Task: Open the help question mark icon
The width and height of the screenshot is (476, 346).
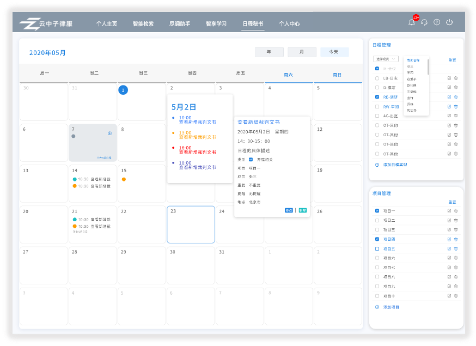Action: (437, 22)
